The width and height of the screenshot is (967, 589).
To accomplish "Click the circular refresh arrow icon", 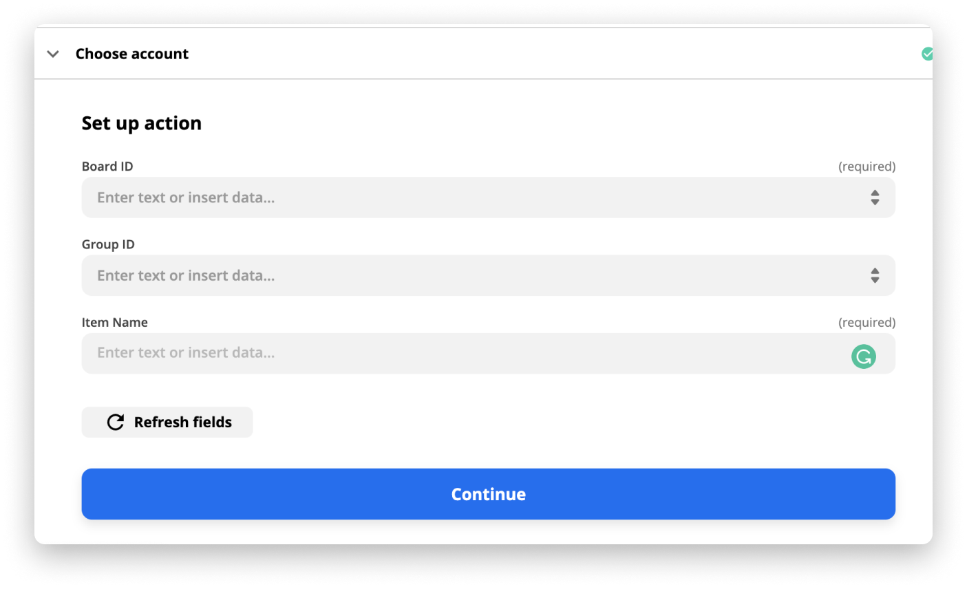I will [x=116, y=422].
